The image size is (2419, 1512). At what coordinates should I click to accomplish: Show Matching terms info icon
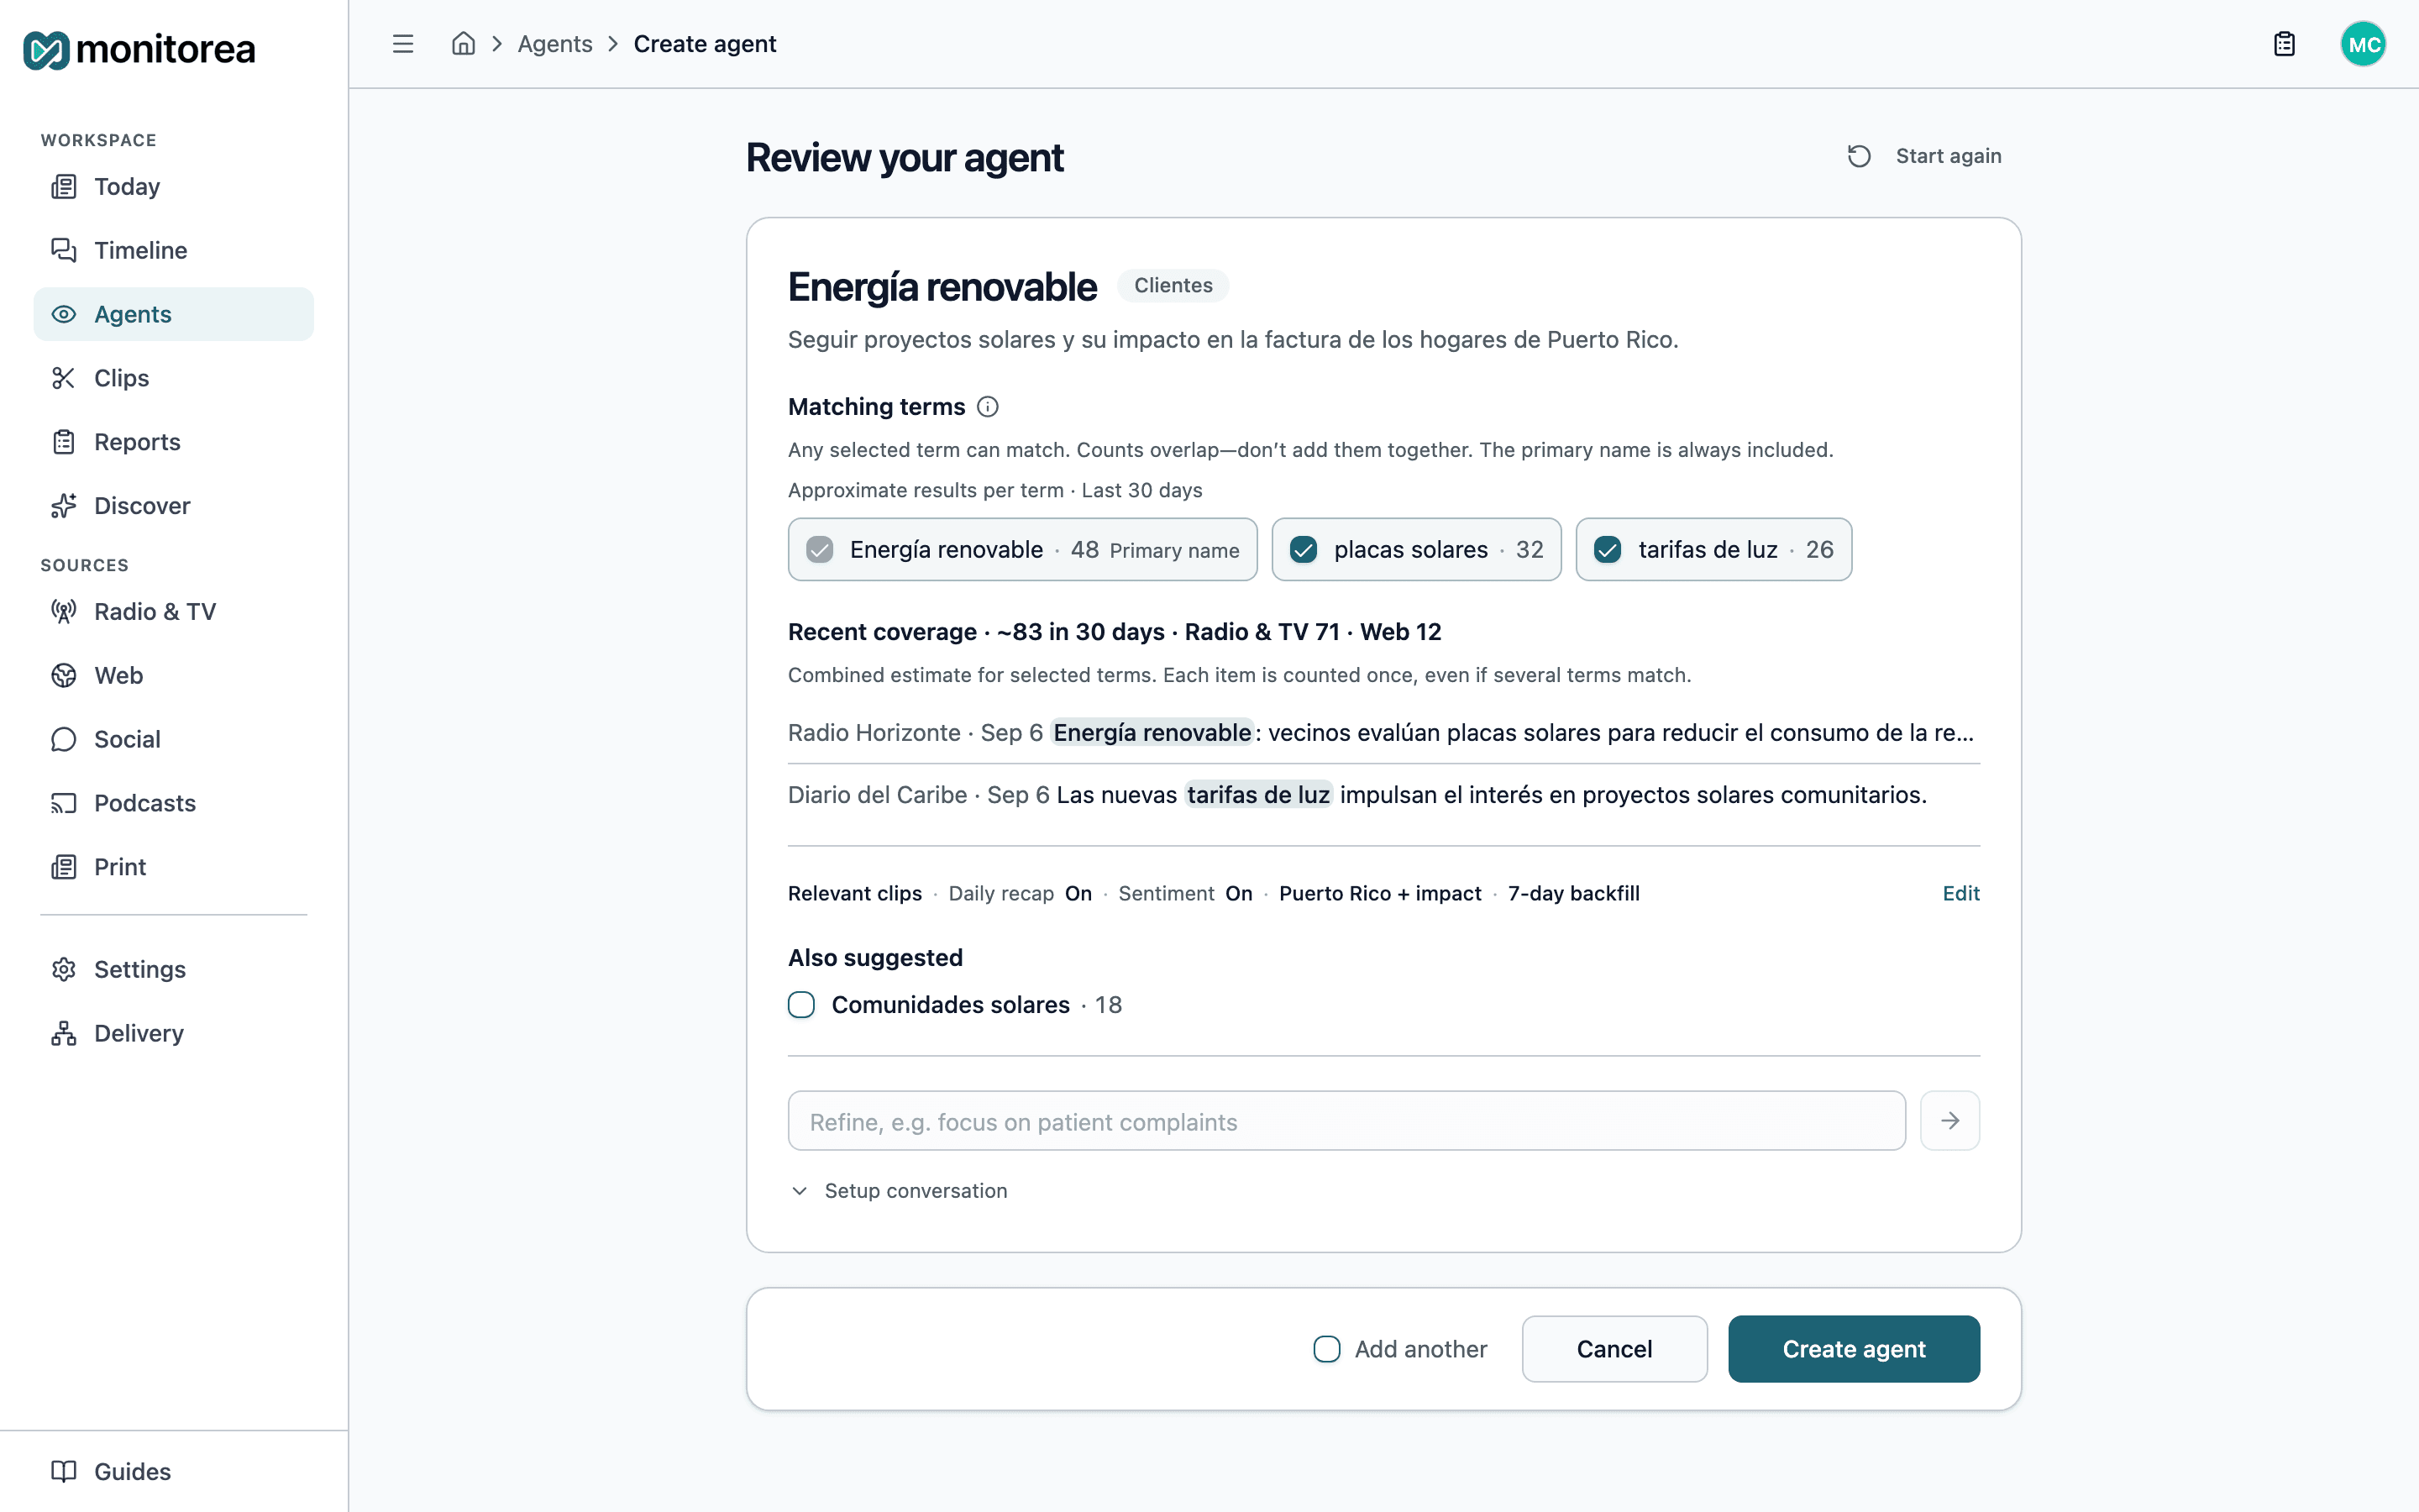[988, 407]
